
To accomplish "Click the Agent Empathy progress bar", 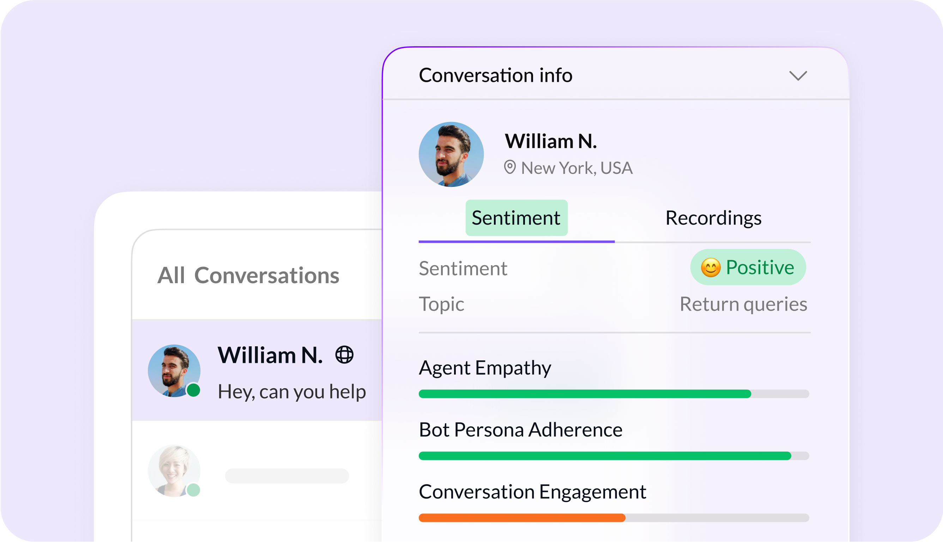I will click(x=614, y=394).
